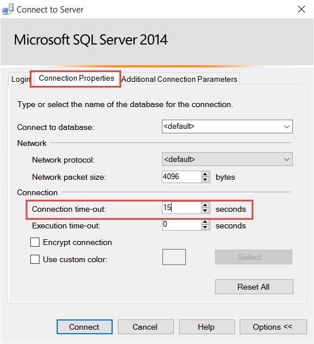
Task: Click the Reset All button
Action: 254,287
